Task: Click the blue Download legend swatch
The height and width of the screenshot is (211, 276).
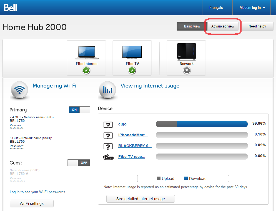Action: tap(186, 179)
